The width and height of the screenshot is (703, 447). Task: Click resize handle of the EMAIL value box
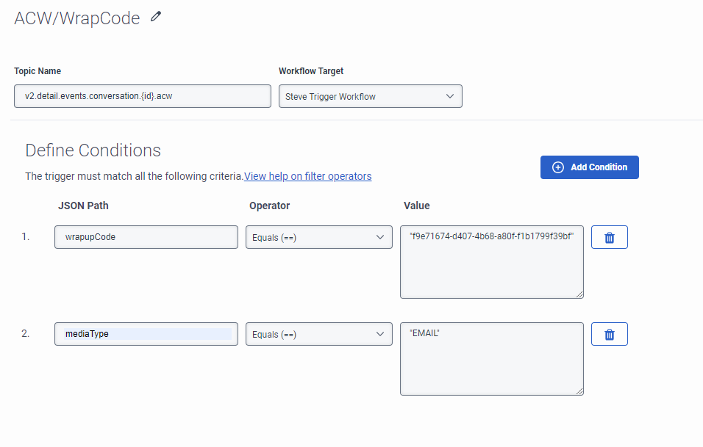[579, 391]
